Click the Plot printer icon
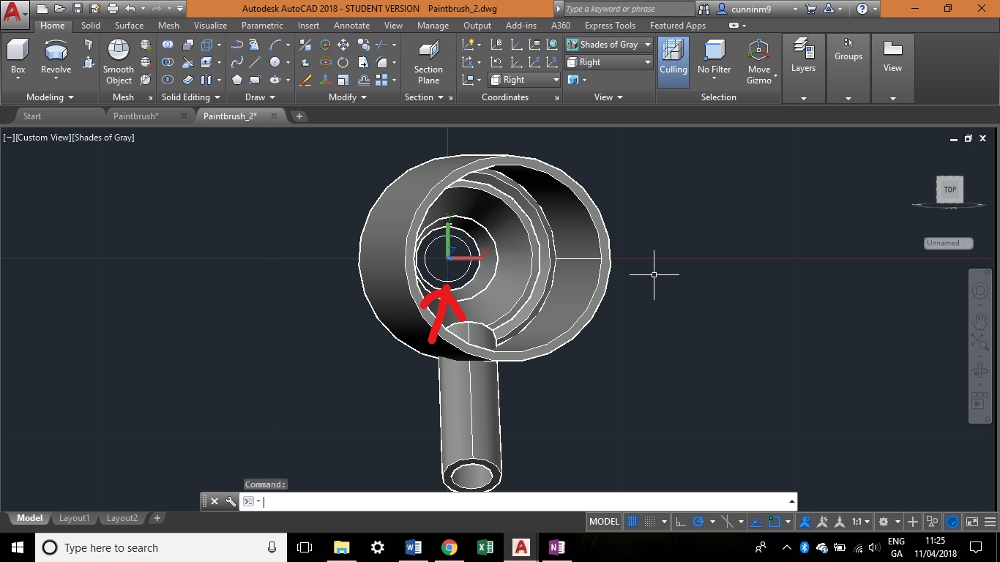This screenshot has width=1000, height=562. (113, 9)
